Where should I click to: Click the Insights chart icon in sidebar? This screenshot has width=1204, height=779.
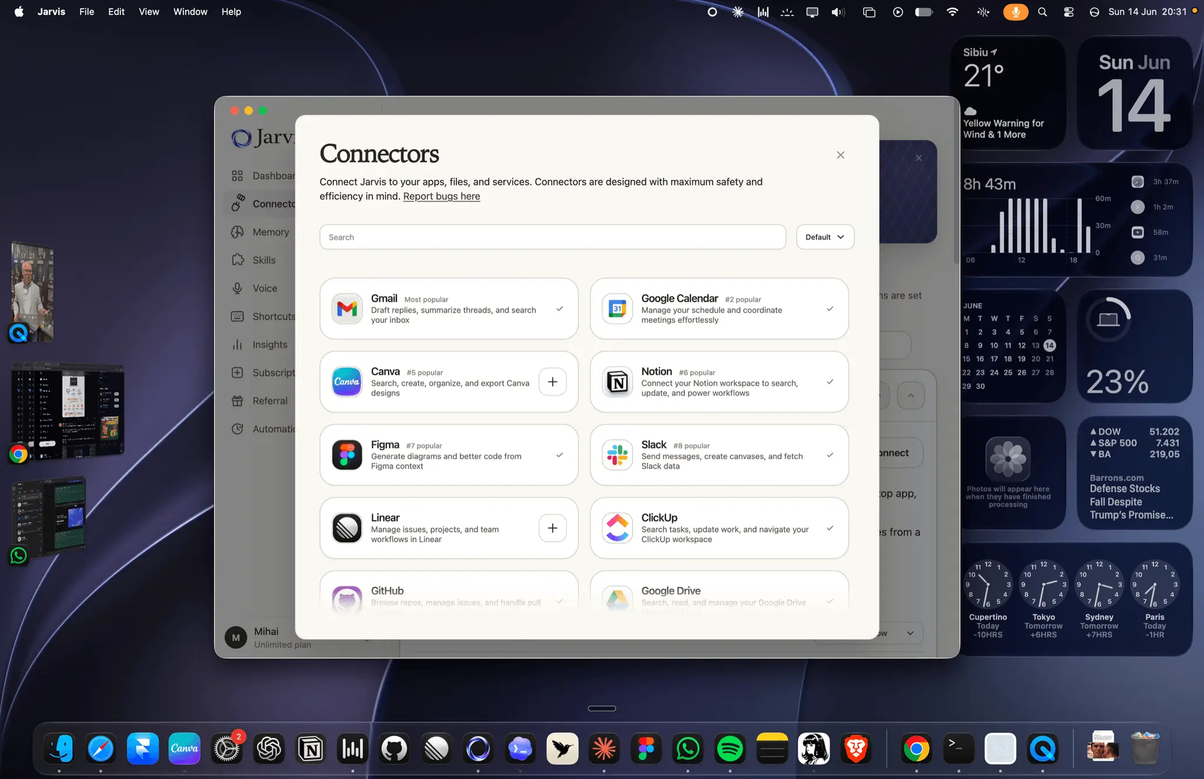click(x=238, y=345)
